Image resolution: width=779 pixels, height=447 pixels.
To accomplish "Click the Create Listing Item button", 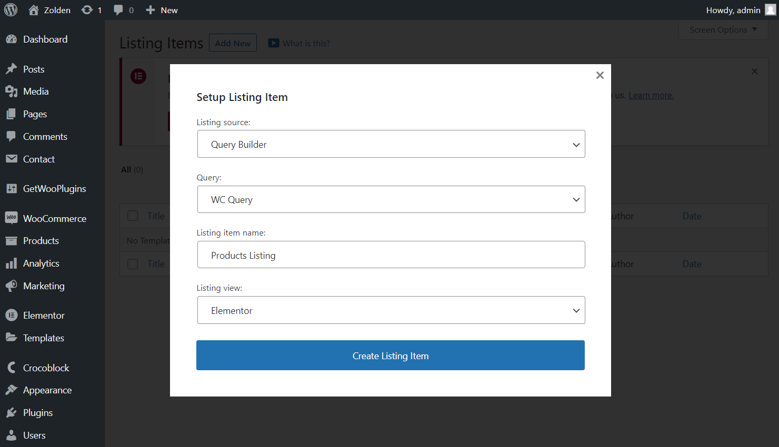I will [x=391, y=355].
